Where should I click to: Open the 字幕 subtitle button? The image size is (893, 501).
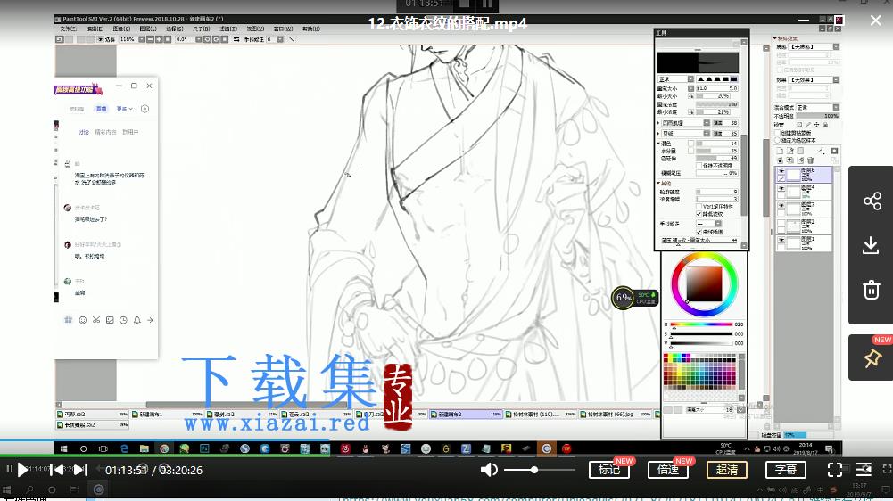click(786, 470)
